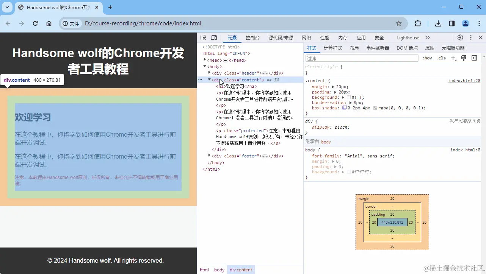
Task: Open the three-dot DevTools menu
Action: click(470, 37)
